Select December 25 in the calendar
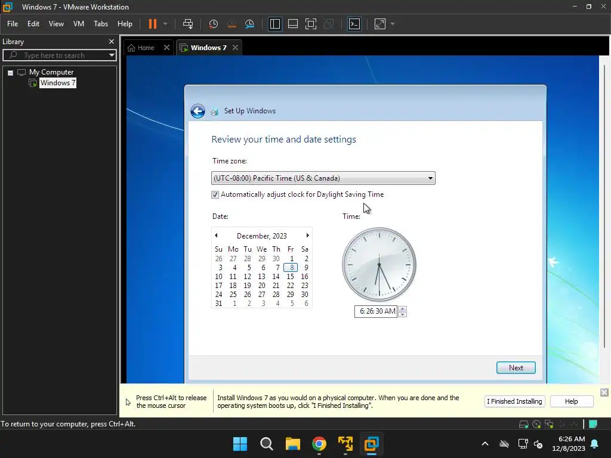The height and width of the screenshot is (458, 611). click(x=233, y=295)
